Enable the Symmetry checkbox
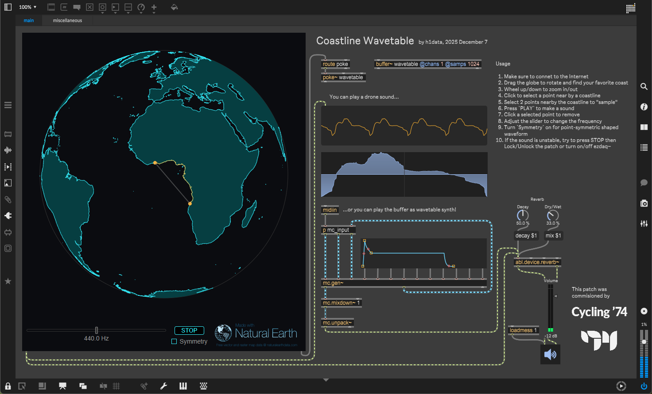 (174, 341)
